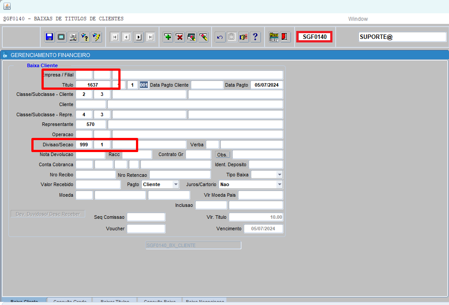
Task: Switch to the Baixar Titulos tab
Action: click(115, 301)
